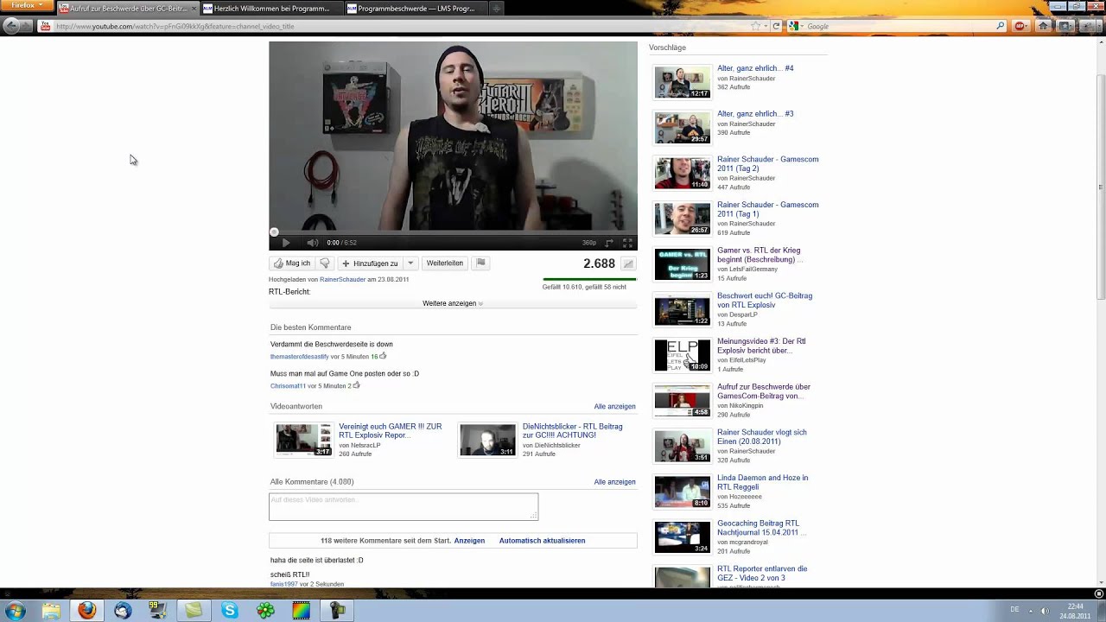Show video statistics chart
This screenshot has width=1106, height=622.
(628, 263)
